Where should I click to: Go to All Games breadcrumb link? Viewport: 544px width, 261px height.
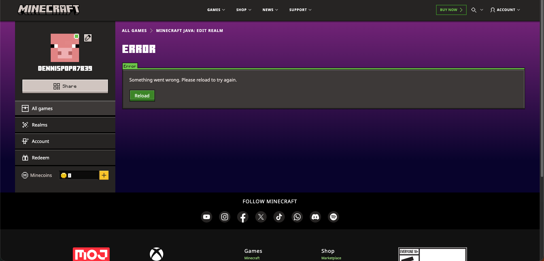(134, 31)
